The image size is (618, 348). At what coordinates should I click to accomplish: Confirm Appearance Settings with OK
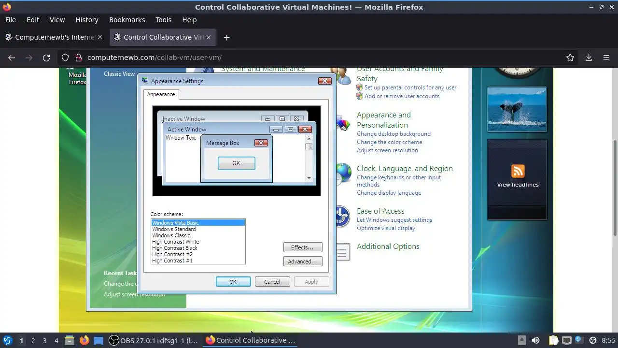tap(233, 282)
